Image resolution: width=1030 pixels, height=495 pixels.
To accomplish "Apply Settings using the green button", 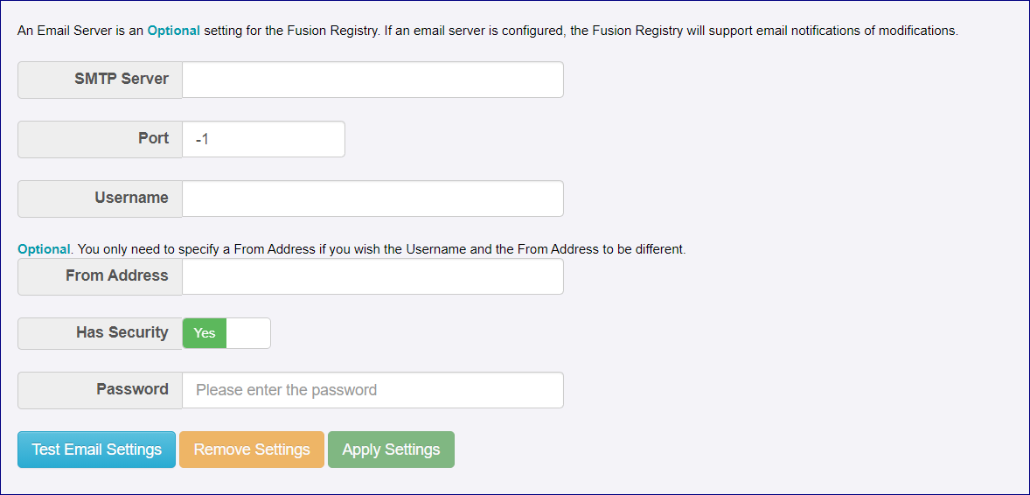I will [x=391, y=450].
